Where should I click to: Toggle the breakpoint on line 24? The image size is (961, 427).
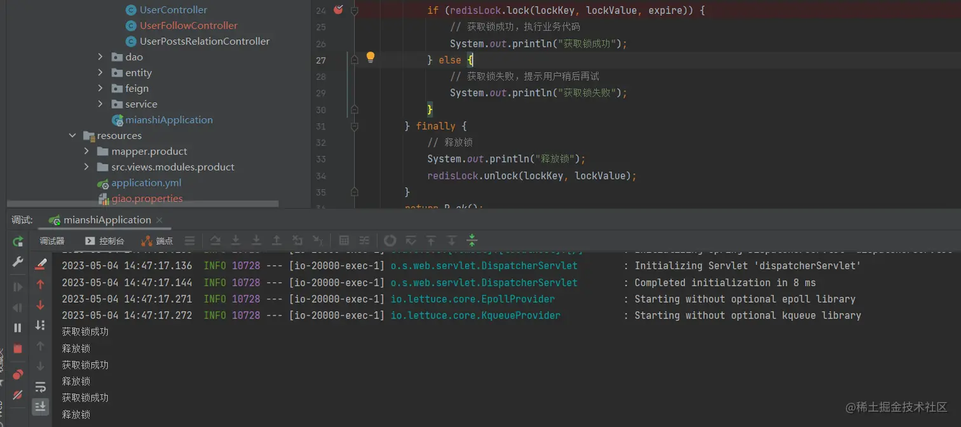click(338, 10)
